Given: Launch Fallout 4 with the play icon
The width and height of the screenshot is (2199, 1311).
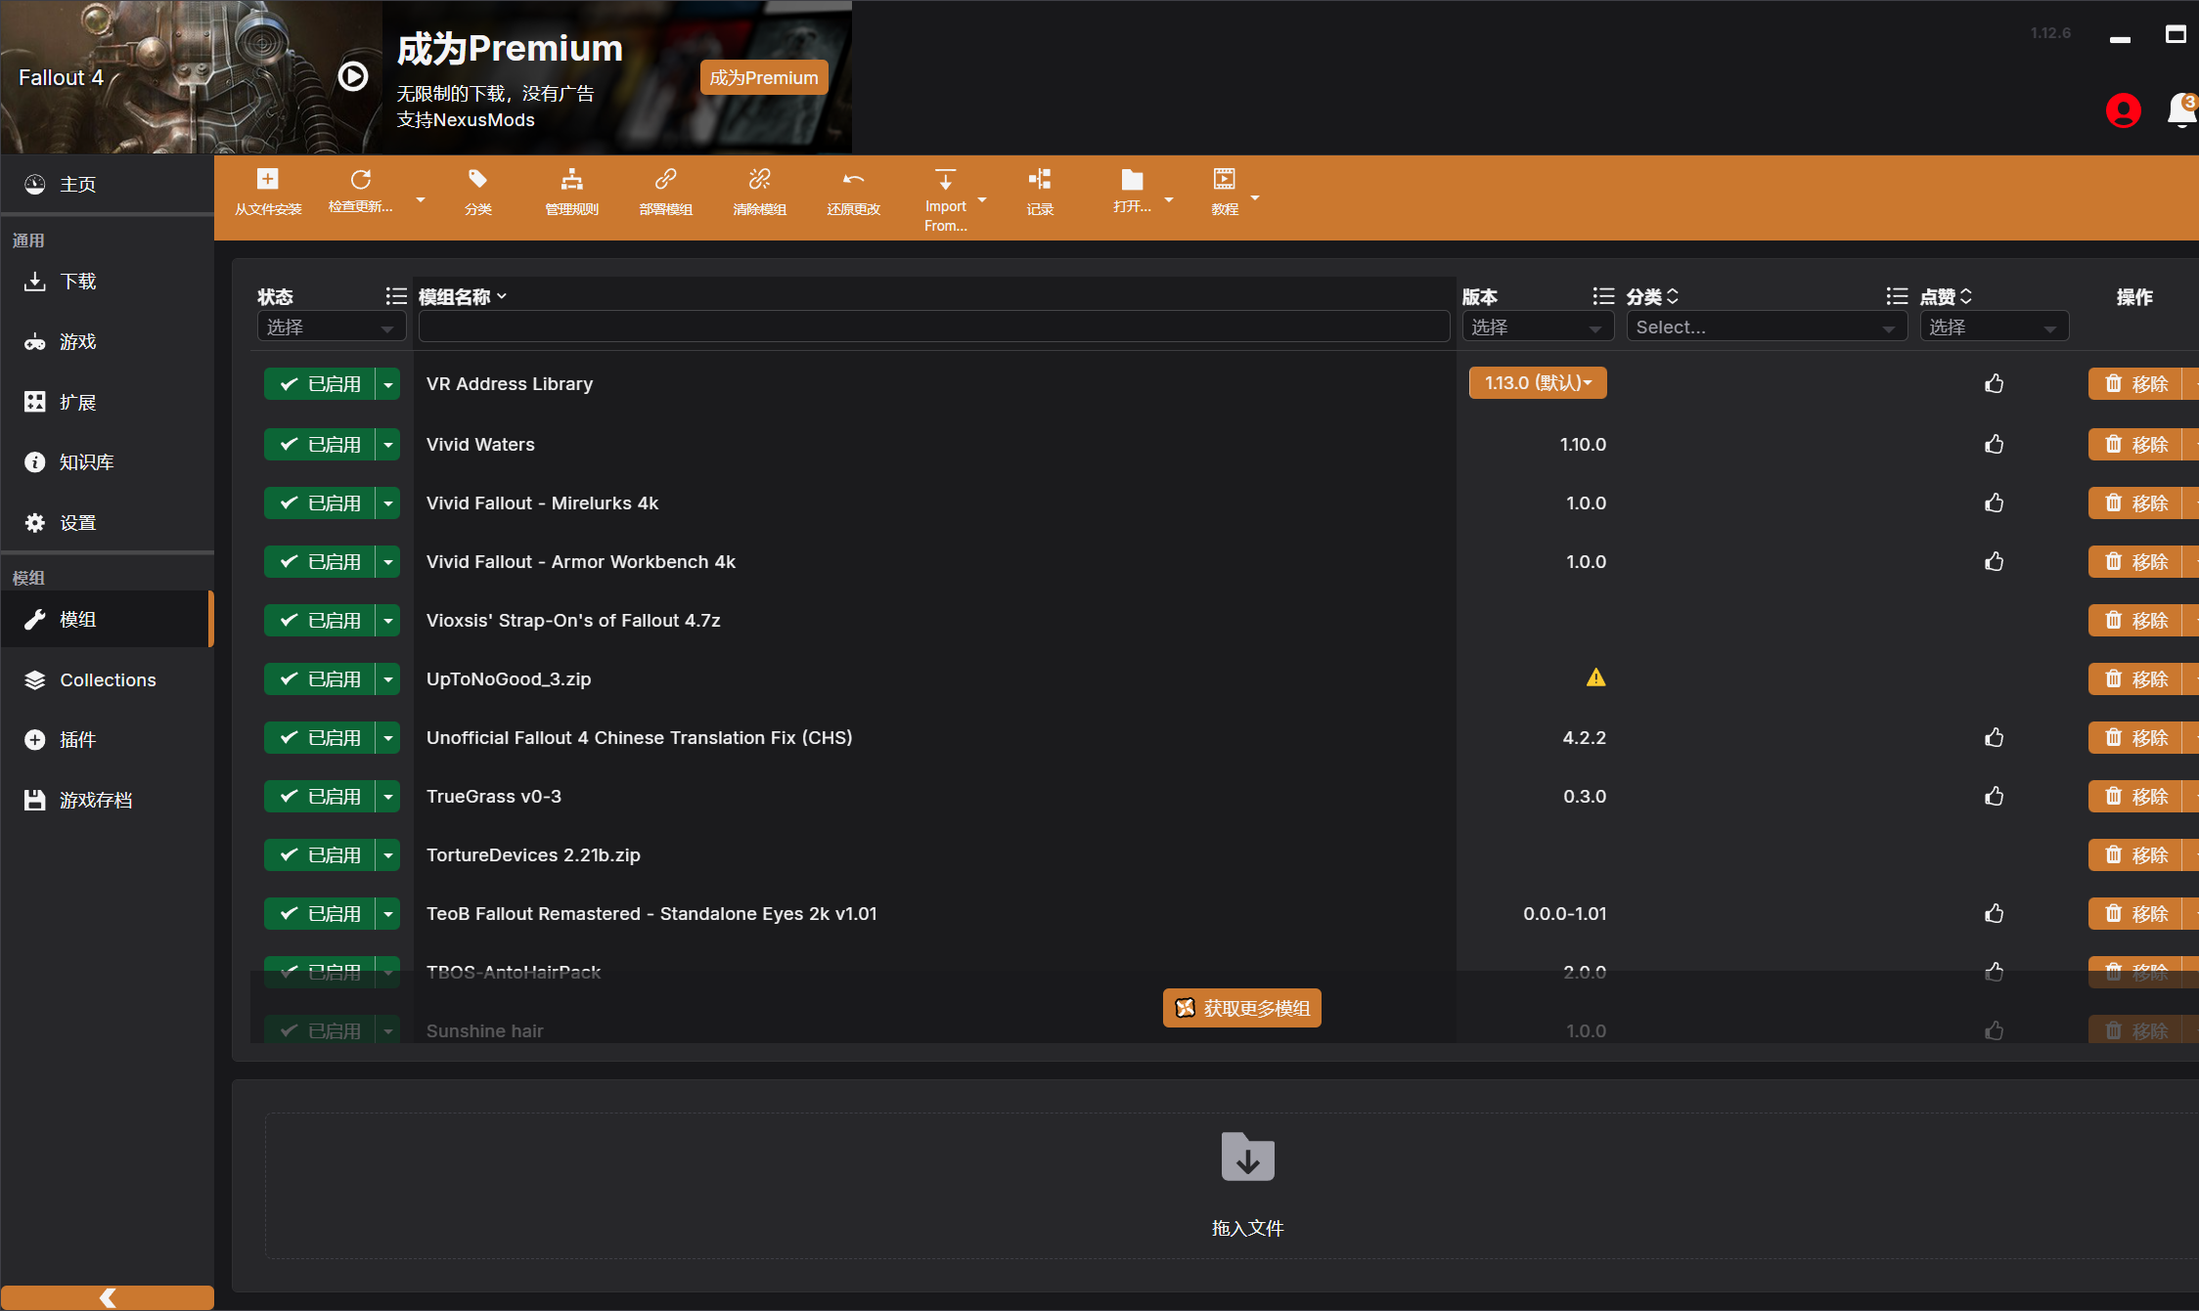Looking at the screenshot, I should click(x=353, y=76).
